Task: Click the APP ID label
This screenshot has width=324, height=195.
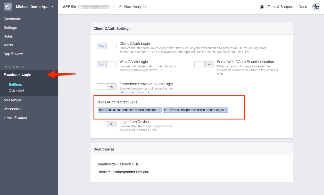Action: tap(69, 7)
